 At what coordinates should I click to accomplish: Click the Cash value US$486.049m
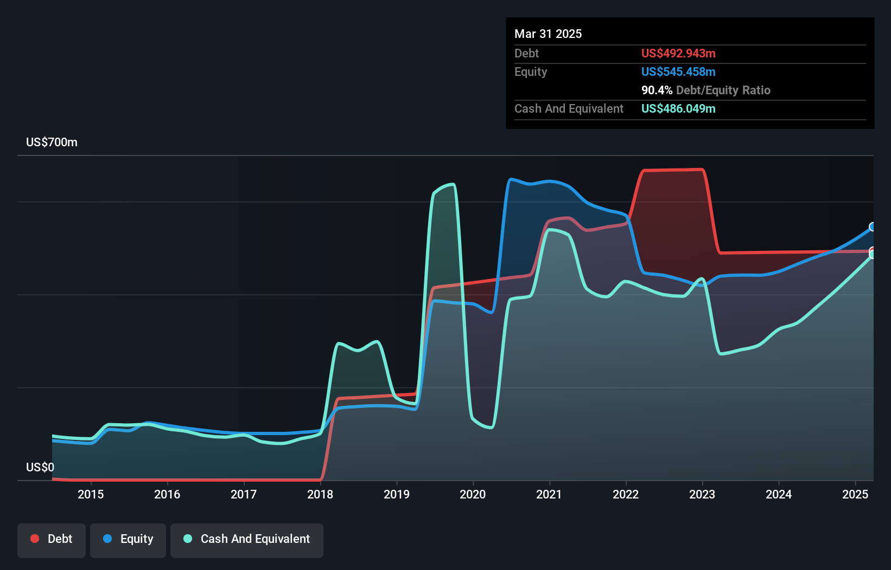point(678,108)
